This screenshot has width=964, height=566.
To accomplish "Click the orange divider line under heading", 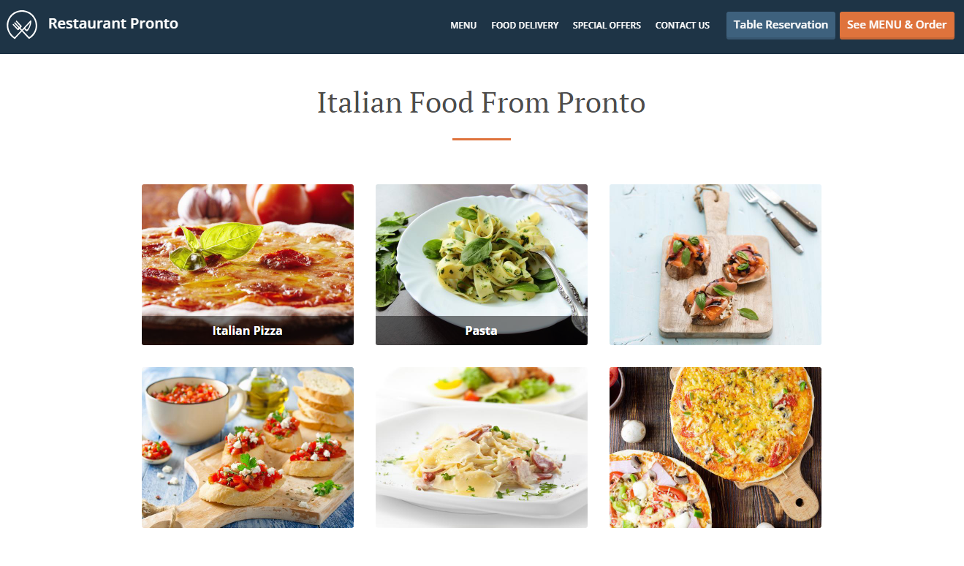I will [x=482, y=139].
